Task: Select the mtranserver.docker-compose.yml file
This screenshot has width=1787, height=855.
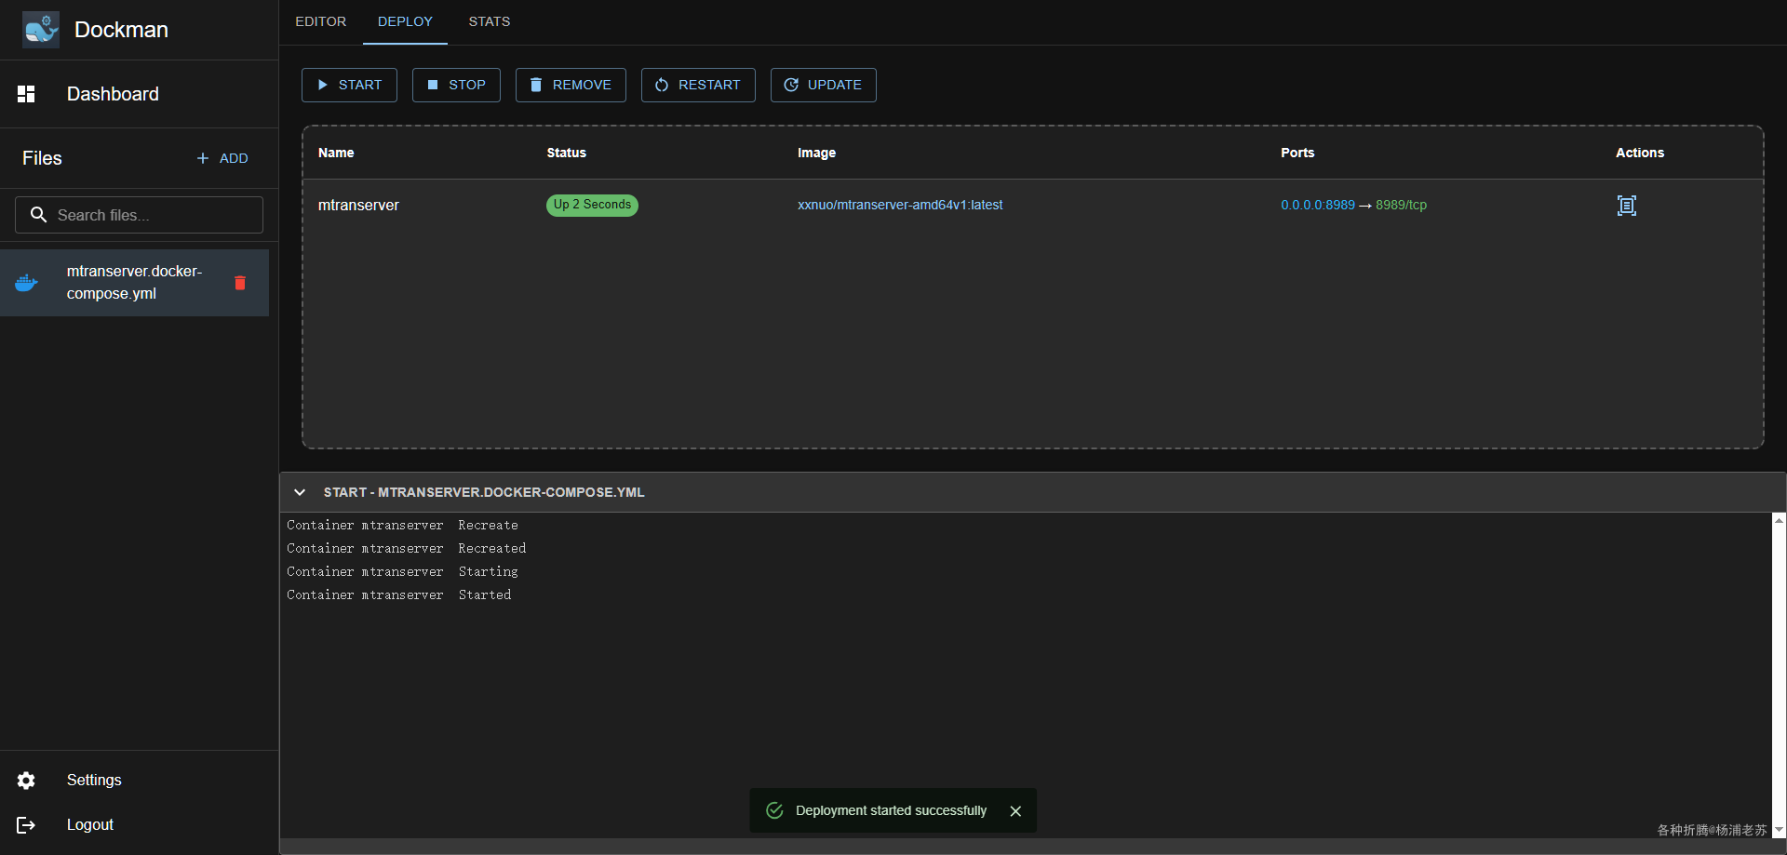Action: point(134,283)
